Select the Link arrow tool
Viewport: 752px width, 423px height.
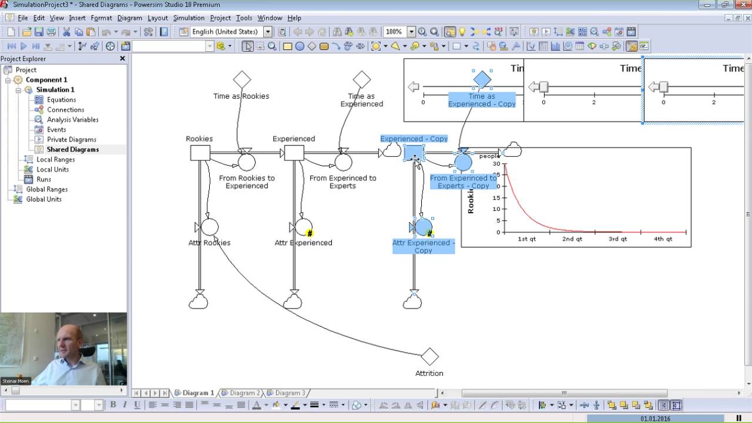pos(335,46)
